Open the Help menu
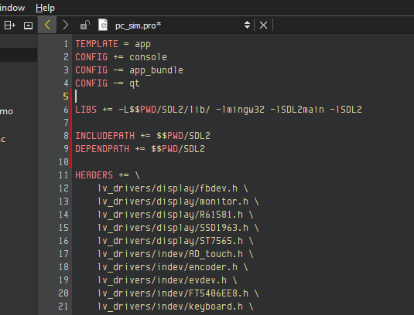Viewport: 414px width, 315px height. click(x=45, y=8)
